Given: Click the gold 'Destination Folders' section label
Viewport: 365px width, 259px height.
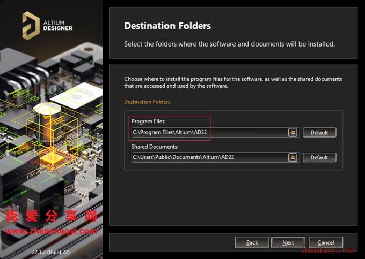Looking at the screenshot, I should coord(147,102).
